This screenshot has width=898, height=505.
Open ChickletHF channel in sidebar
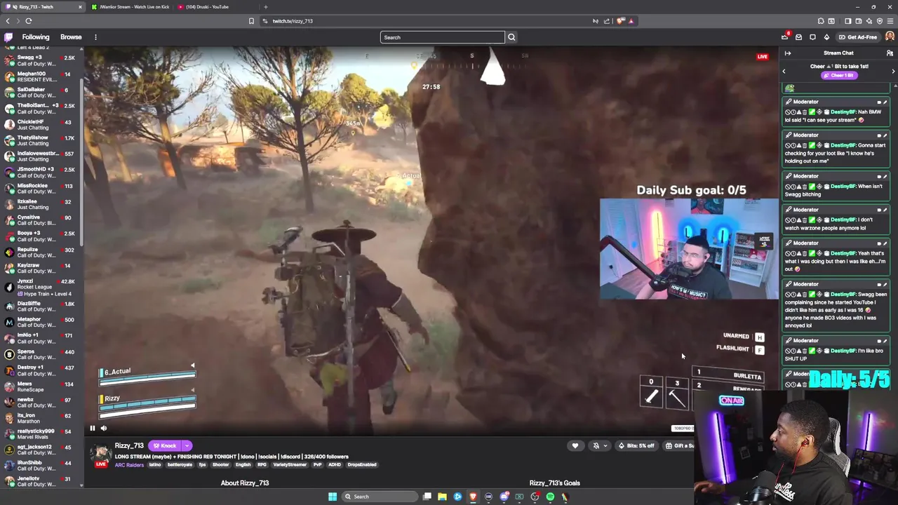tap(41, 124)
